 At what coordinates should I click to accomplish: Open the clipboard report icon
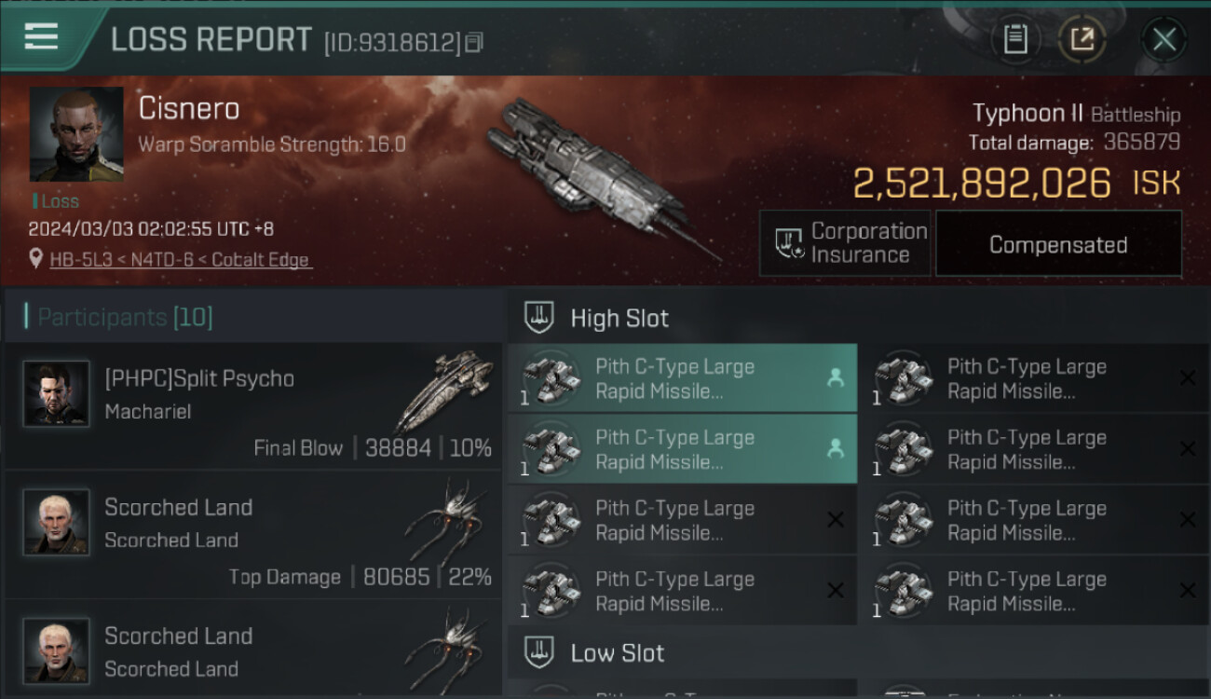[x=1015, y=39]
